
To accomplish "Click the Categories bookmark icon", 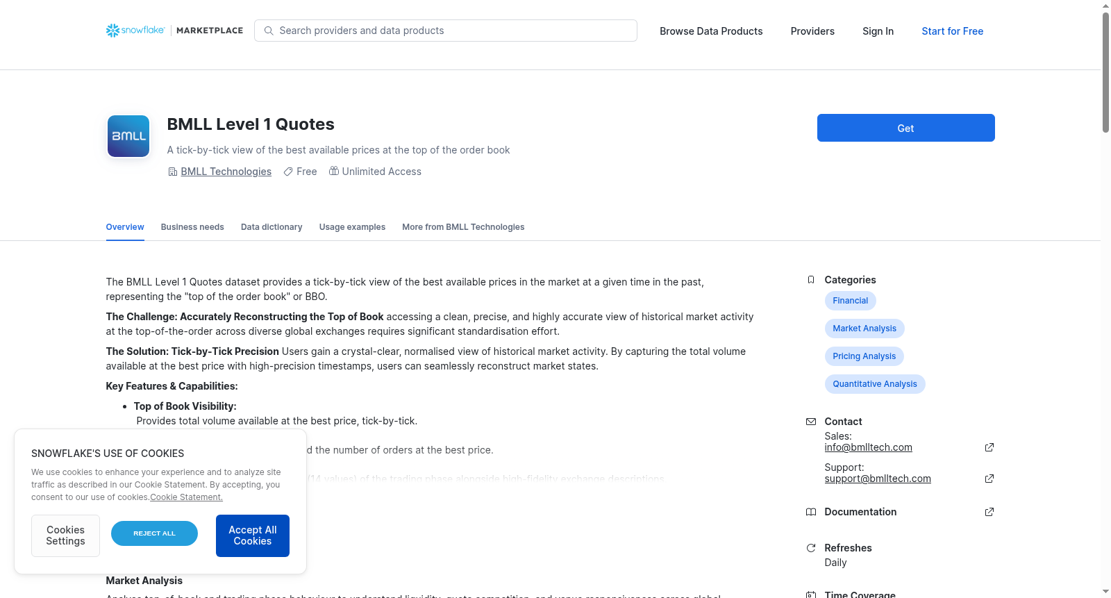I will click(x=810, y=280).
